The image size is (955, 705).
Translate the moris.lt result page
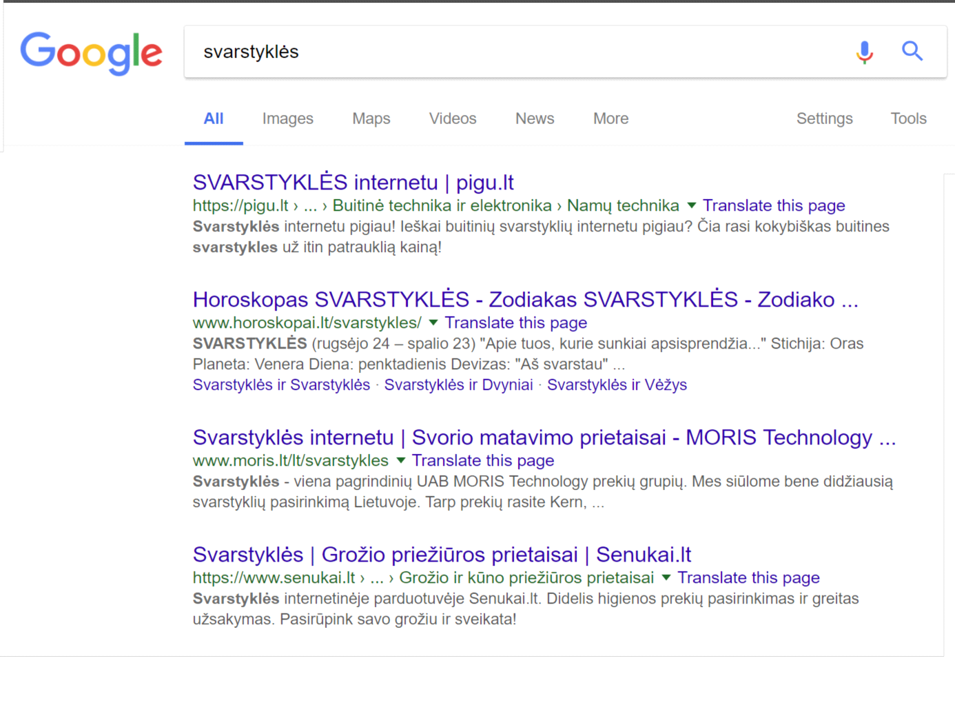coord(483,460)
